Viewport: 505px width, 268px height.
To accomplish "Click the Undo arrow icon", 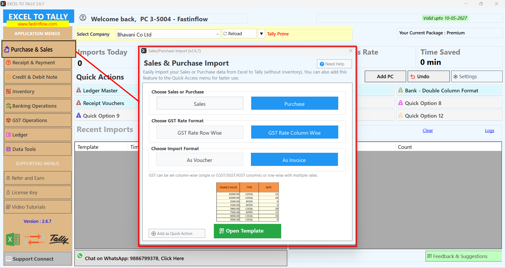I will point(413,77).
